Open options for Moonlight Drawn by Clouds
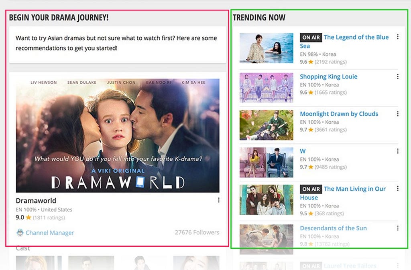This screenshot has height=270, width=411. pos(398,114)
